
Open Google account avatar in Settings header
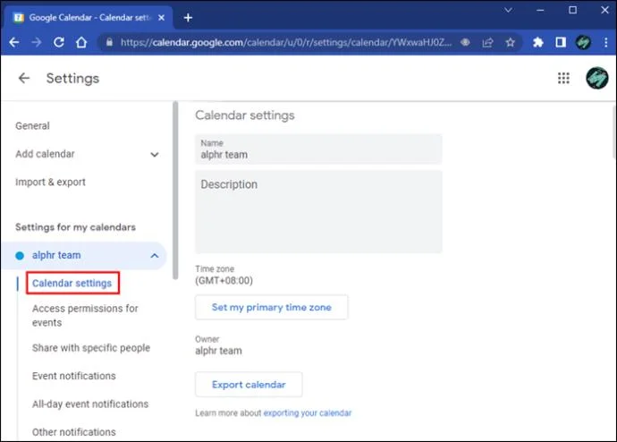596,78
